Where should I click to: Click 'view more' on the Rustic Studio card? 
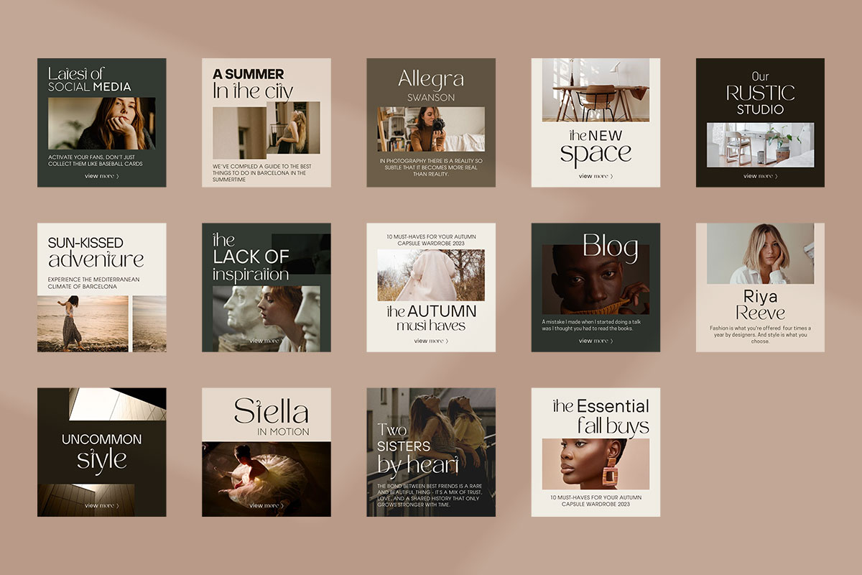coord(760,176)
